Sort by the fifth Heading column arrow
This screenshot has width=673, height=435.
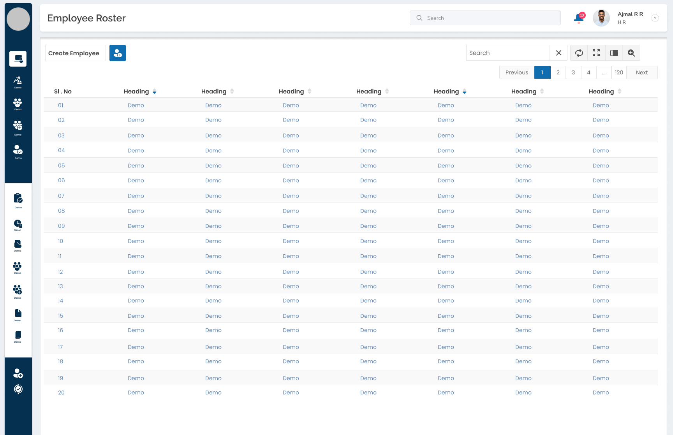coord(465,92)
